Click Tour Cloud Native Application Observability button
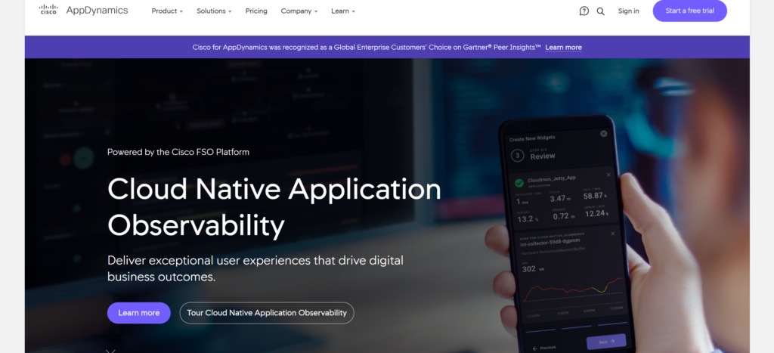Viewport: 774px width, 353px height. pos(267,313)
